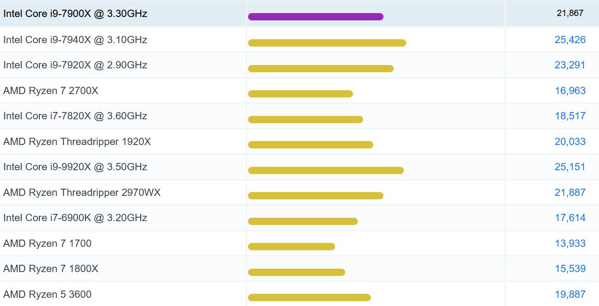Click AMD Ryzen 5 3600 name

pos(47,294)
